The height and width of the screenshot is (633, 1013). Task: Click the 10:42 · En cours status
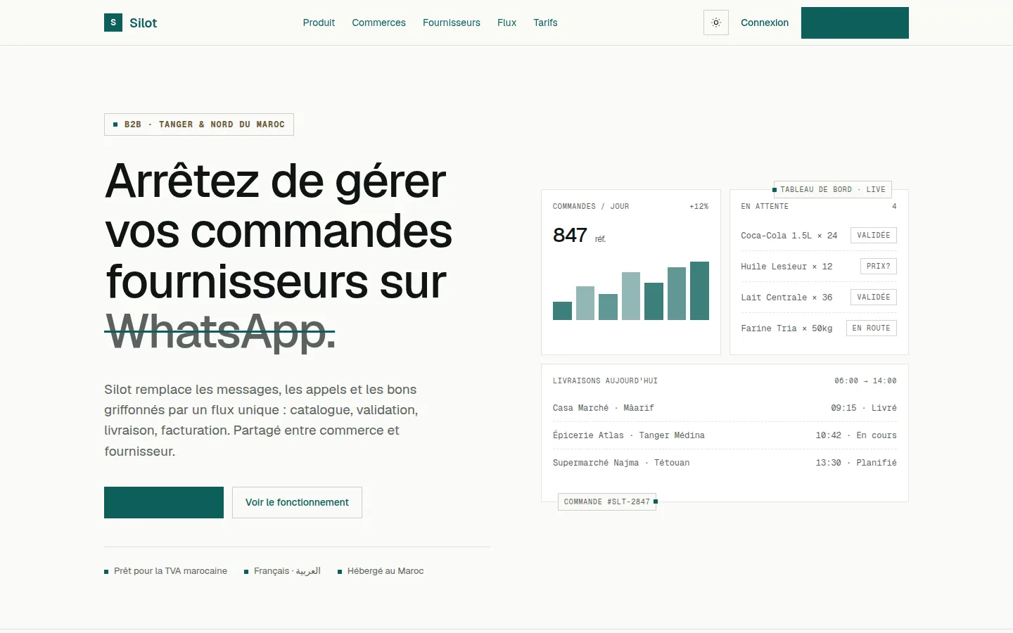856,435
